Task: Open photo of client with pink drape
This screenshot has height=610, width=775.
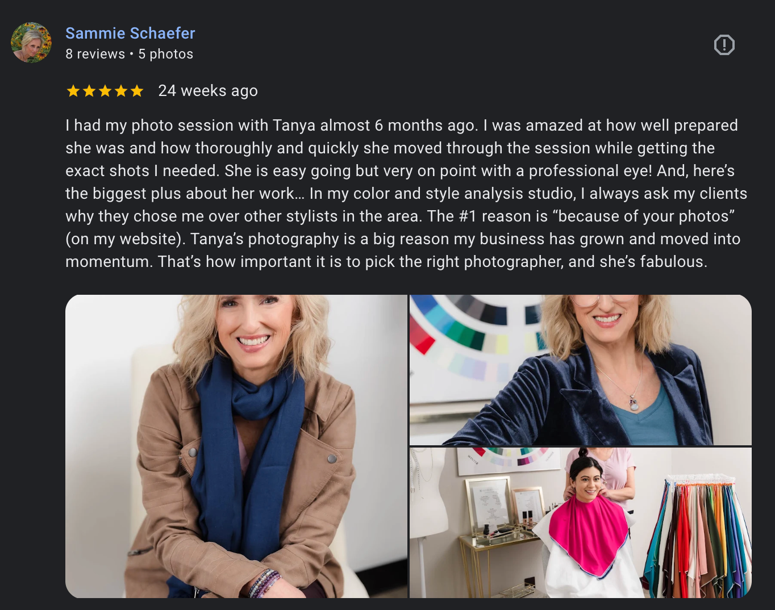Action: pos(581,523)
